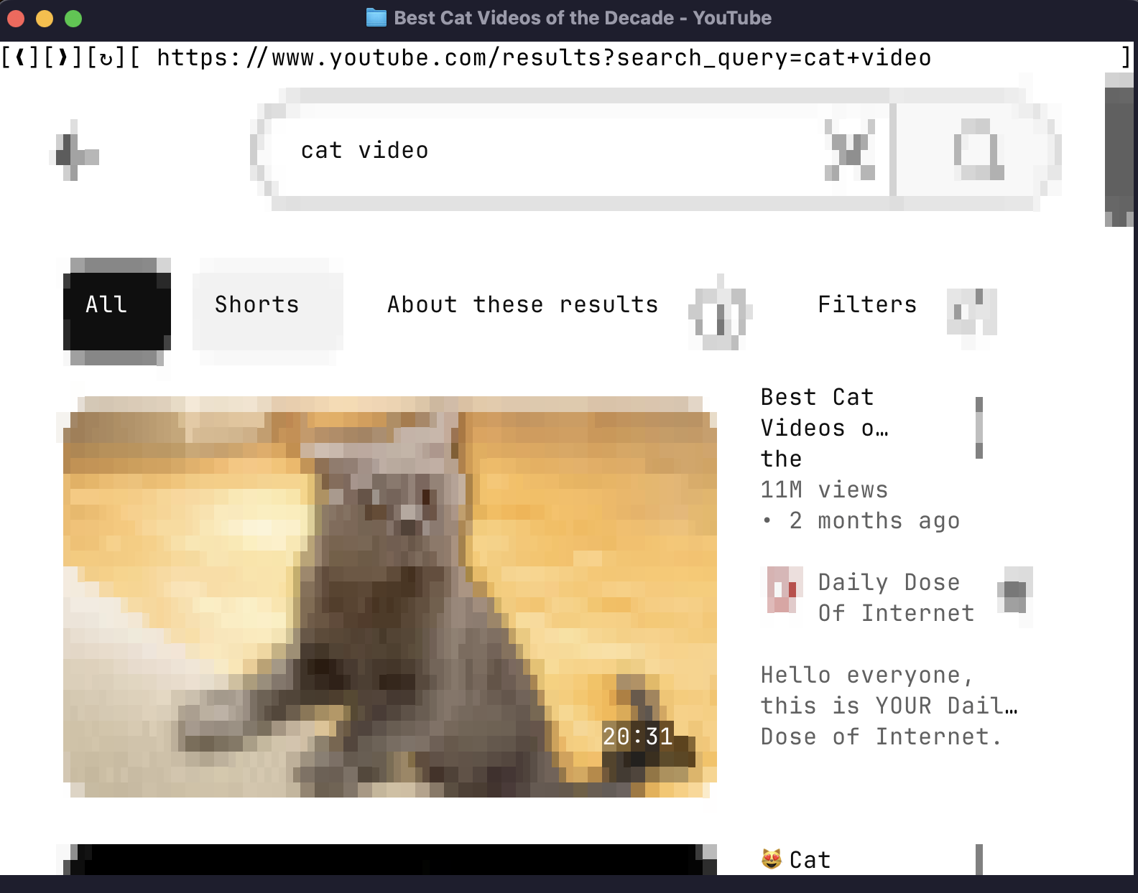
Task: Open the 'About these results' link
Action: [x=522, y=304]
